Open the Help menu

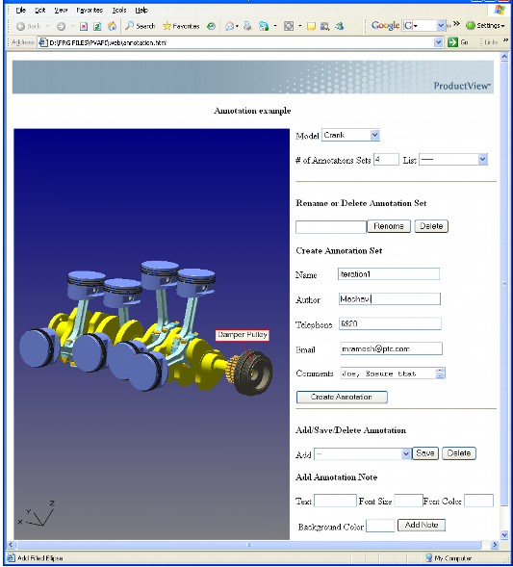click(x=141, y=11)
